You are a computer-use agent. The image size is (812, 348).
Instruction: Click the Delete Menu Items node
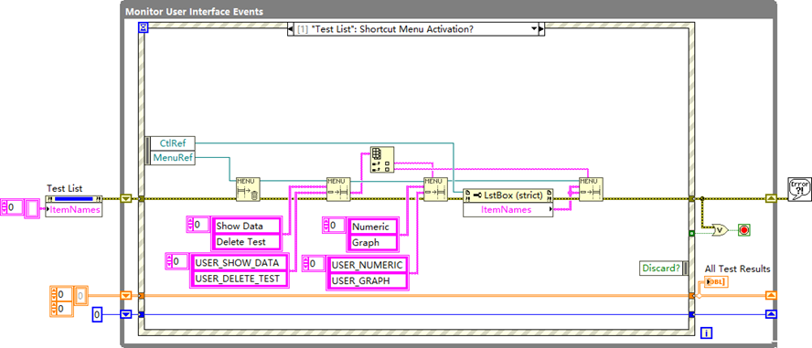[248, 189]
